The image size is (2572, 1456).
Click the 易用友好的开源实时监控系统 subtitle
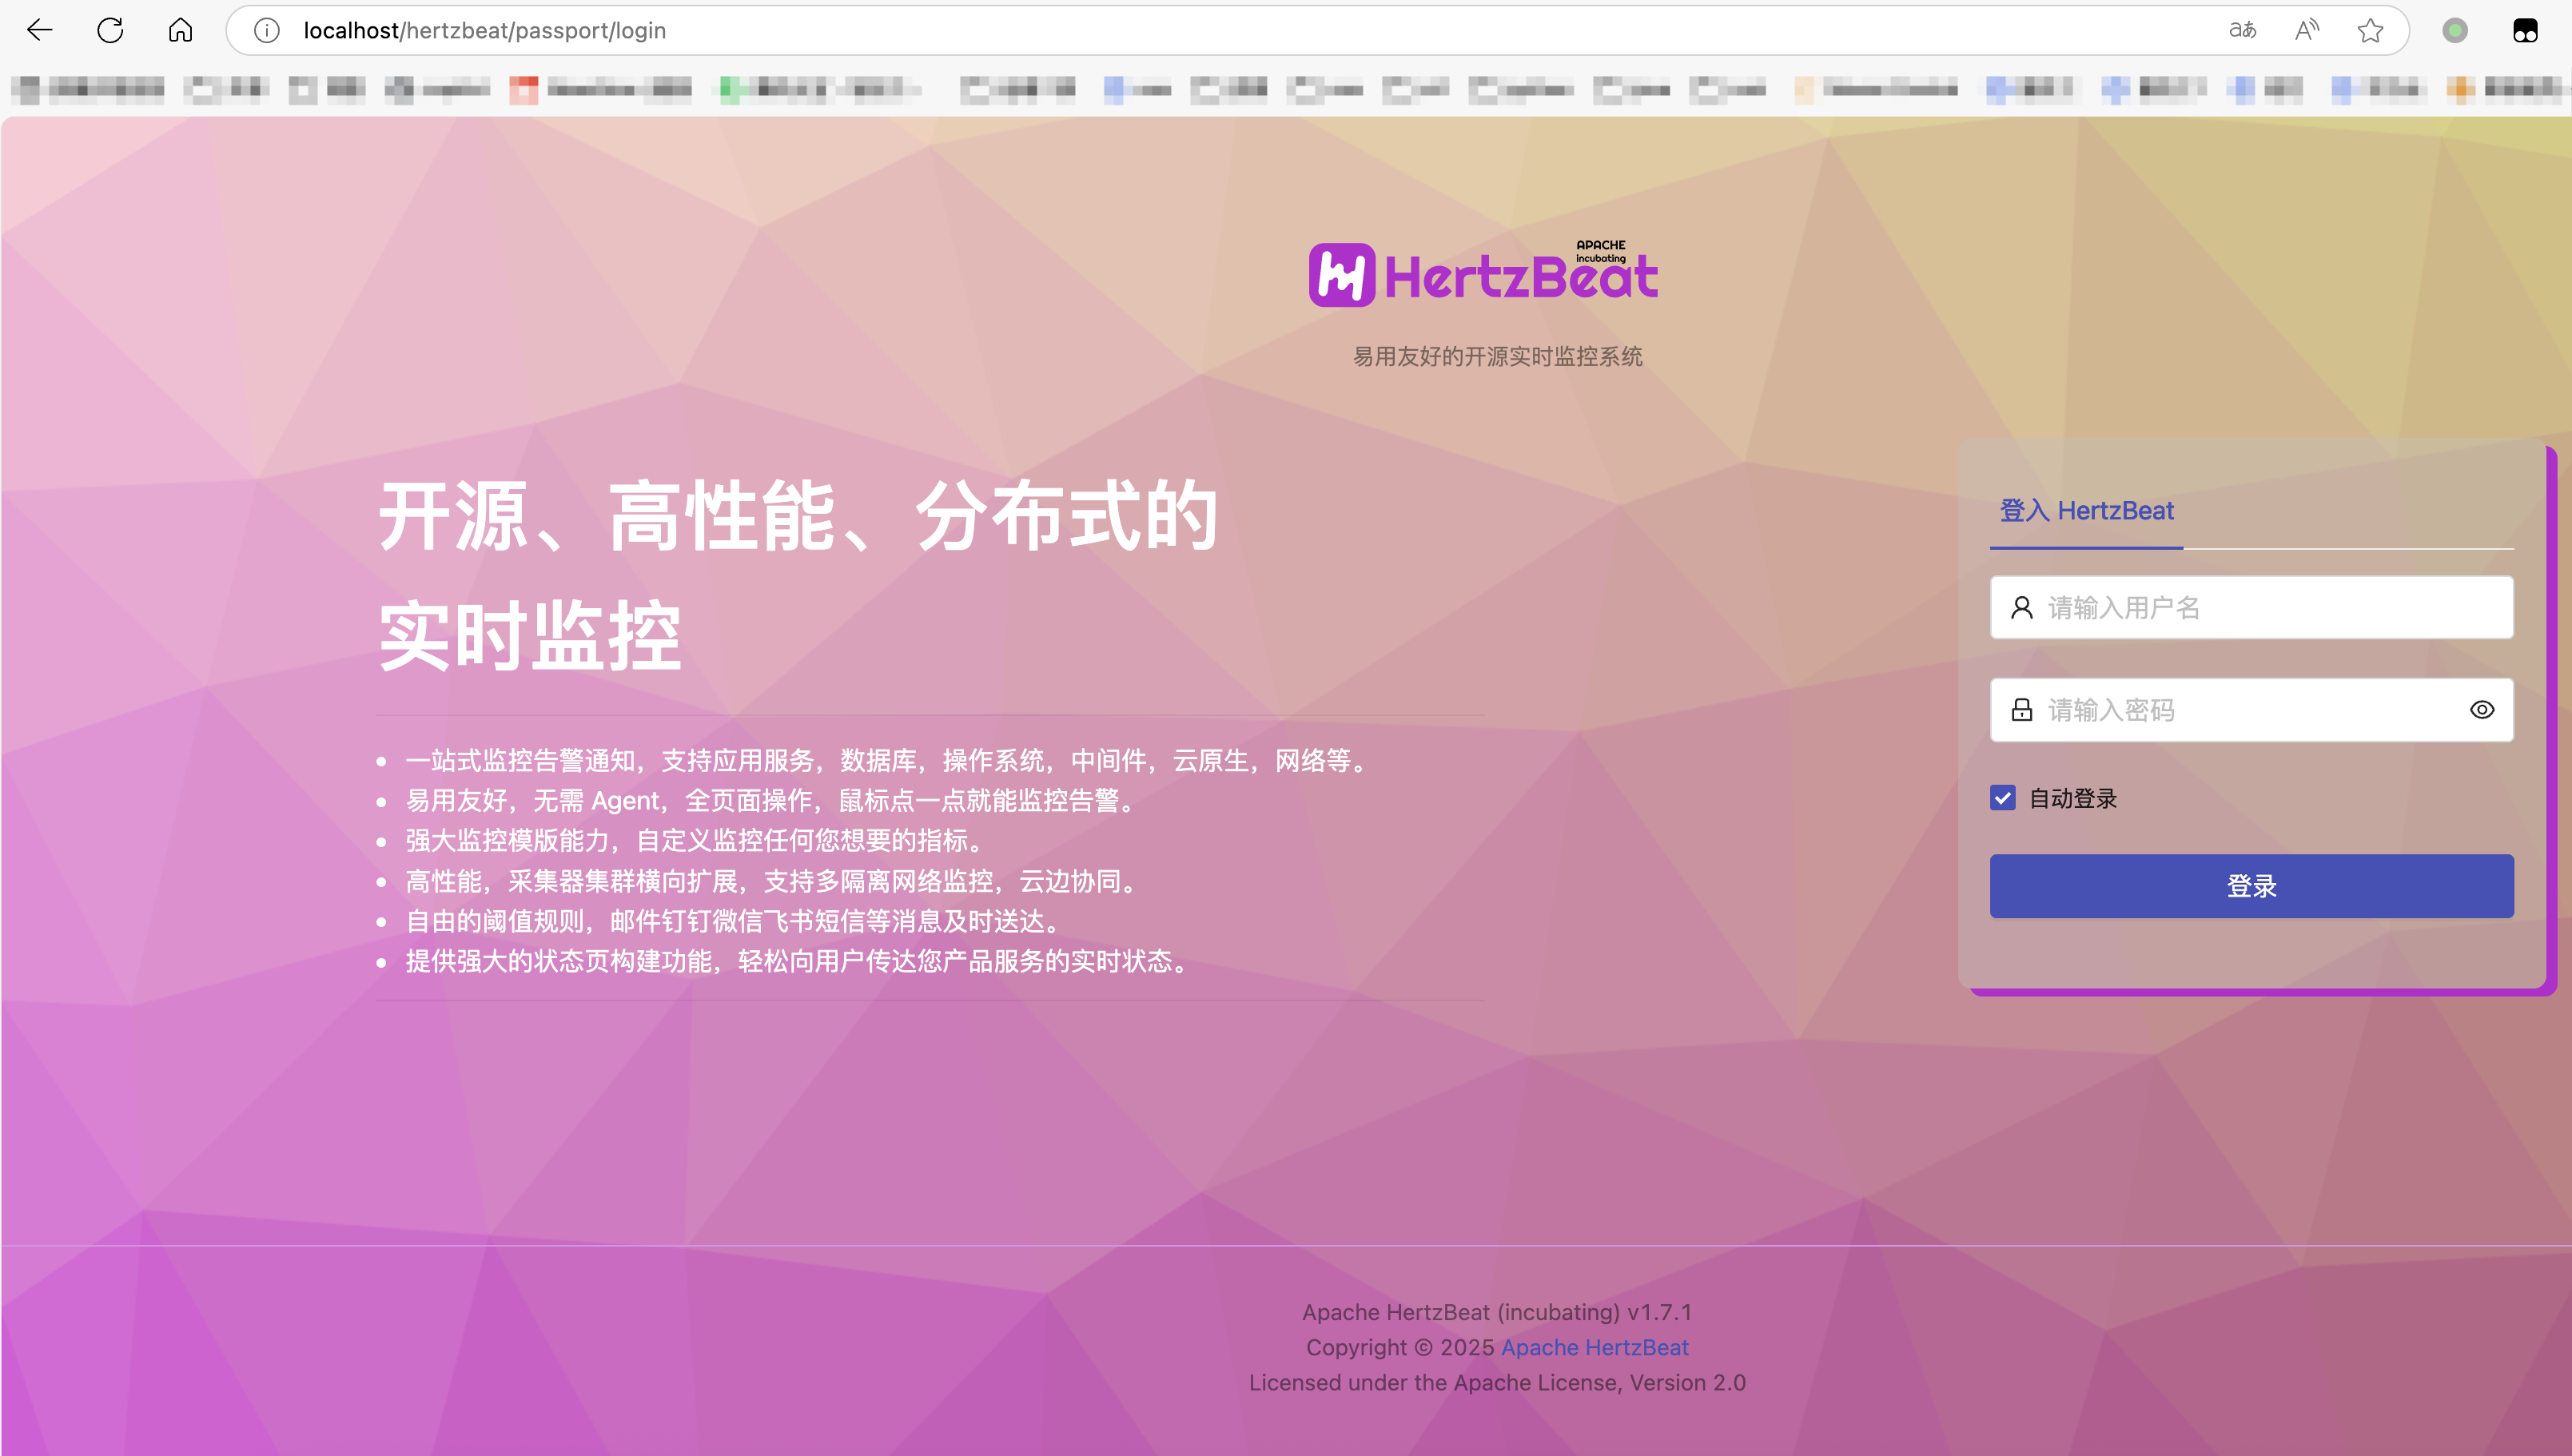pyautogui.click(x=1497, y=356)
